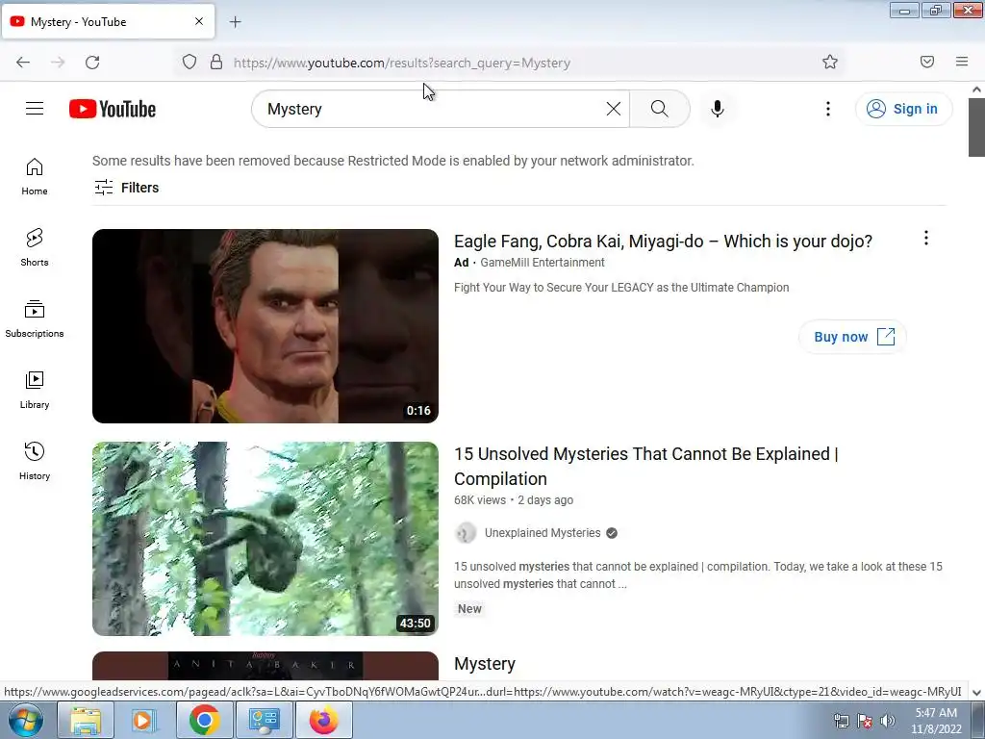Open the Firefox application menu
The image size is (985, 739).
pos(962,62)
